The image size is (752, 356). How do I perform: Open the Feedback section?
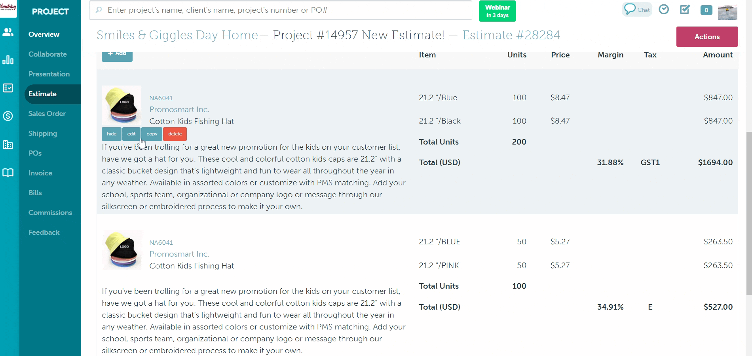[44, 232]
